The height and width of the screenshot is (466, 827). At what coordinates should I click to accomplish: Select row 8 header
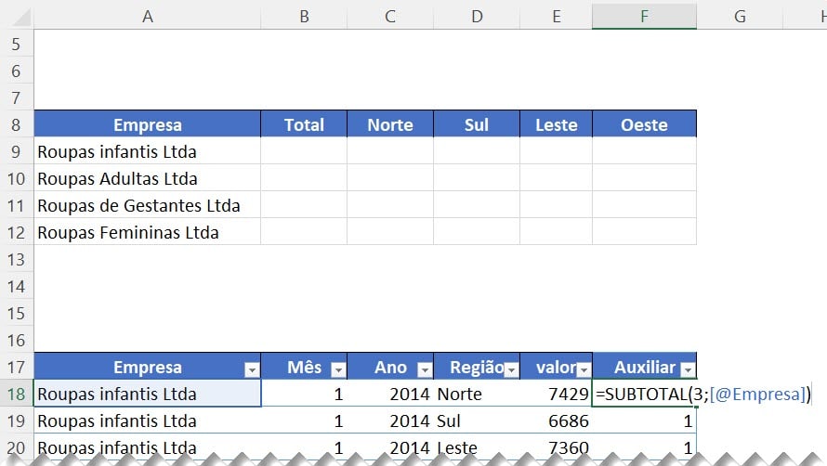(17, 124)
